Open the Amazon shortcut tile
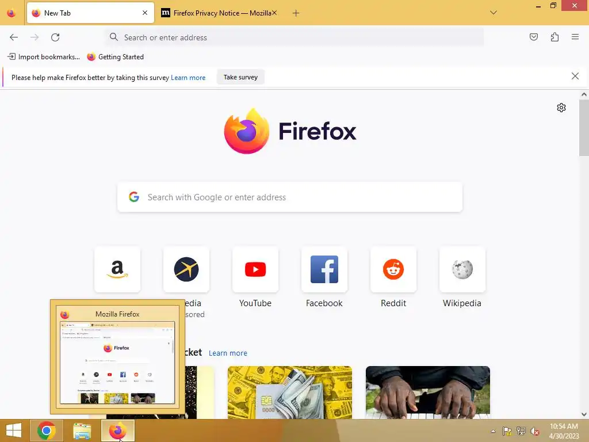Image resolution: width=589 pixels, height=442 pixels. pyautogui.click(x=117, y=269)
